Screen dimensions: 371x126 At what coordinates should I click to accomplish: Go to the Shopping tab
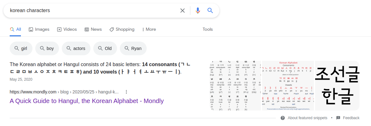point(122,29)
